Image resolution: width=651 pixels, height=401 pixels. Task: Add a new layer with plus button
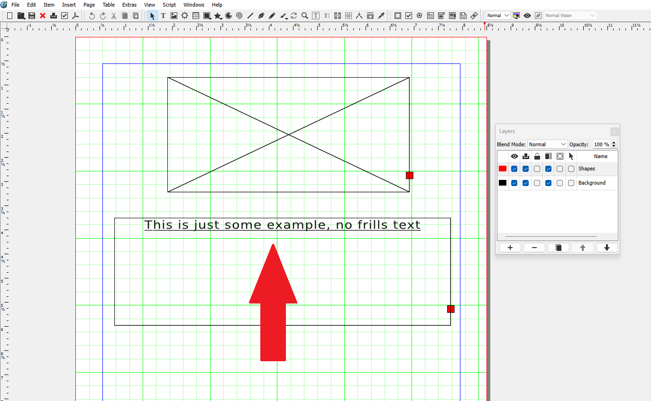point(510,248)
